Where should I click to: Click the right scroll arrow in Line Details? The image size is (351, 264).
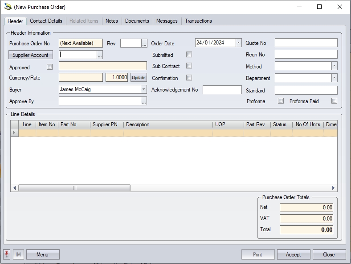click(x=333, y=188)
